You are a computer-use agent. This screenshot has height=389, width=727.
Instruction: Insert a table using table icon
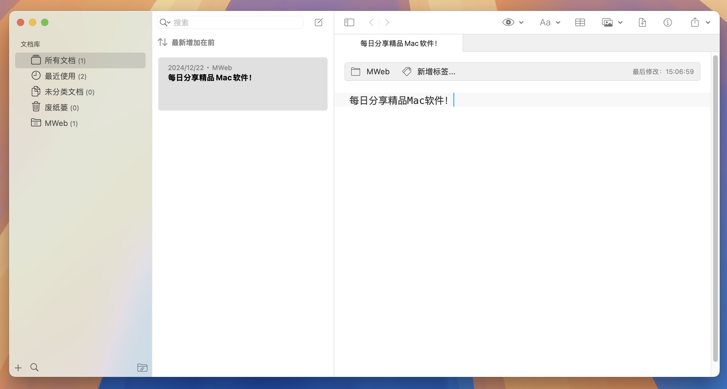coord(580,22)
